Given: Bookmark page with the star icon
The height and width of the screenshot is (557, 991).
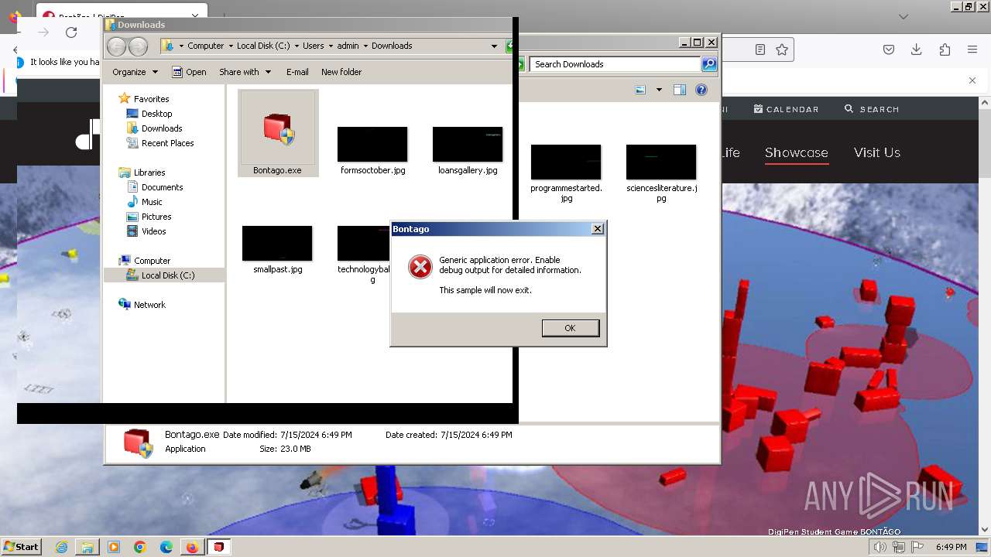Looking at the screenshot, I should pos(782,50).
